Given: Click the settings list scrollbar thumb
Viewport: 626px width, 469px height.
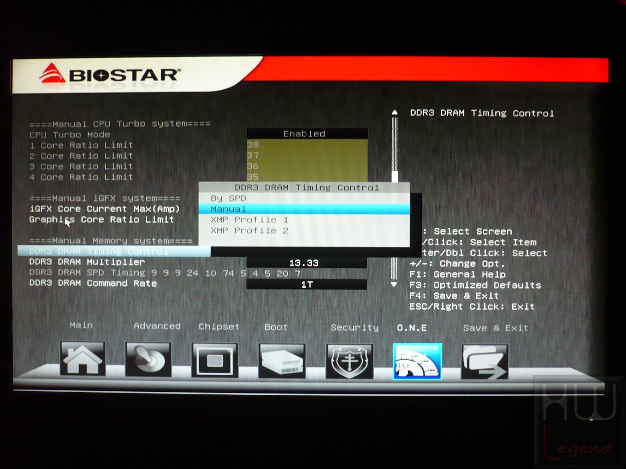Looking at the screenshot, I should pyautogui.click(x=394, y=176).
